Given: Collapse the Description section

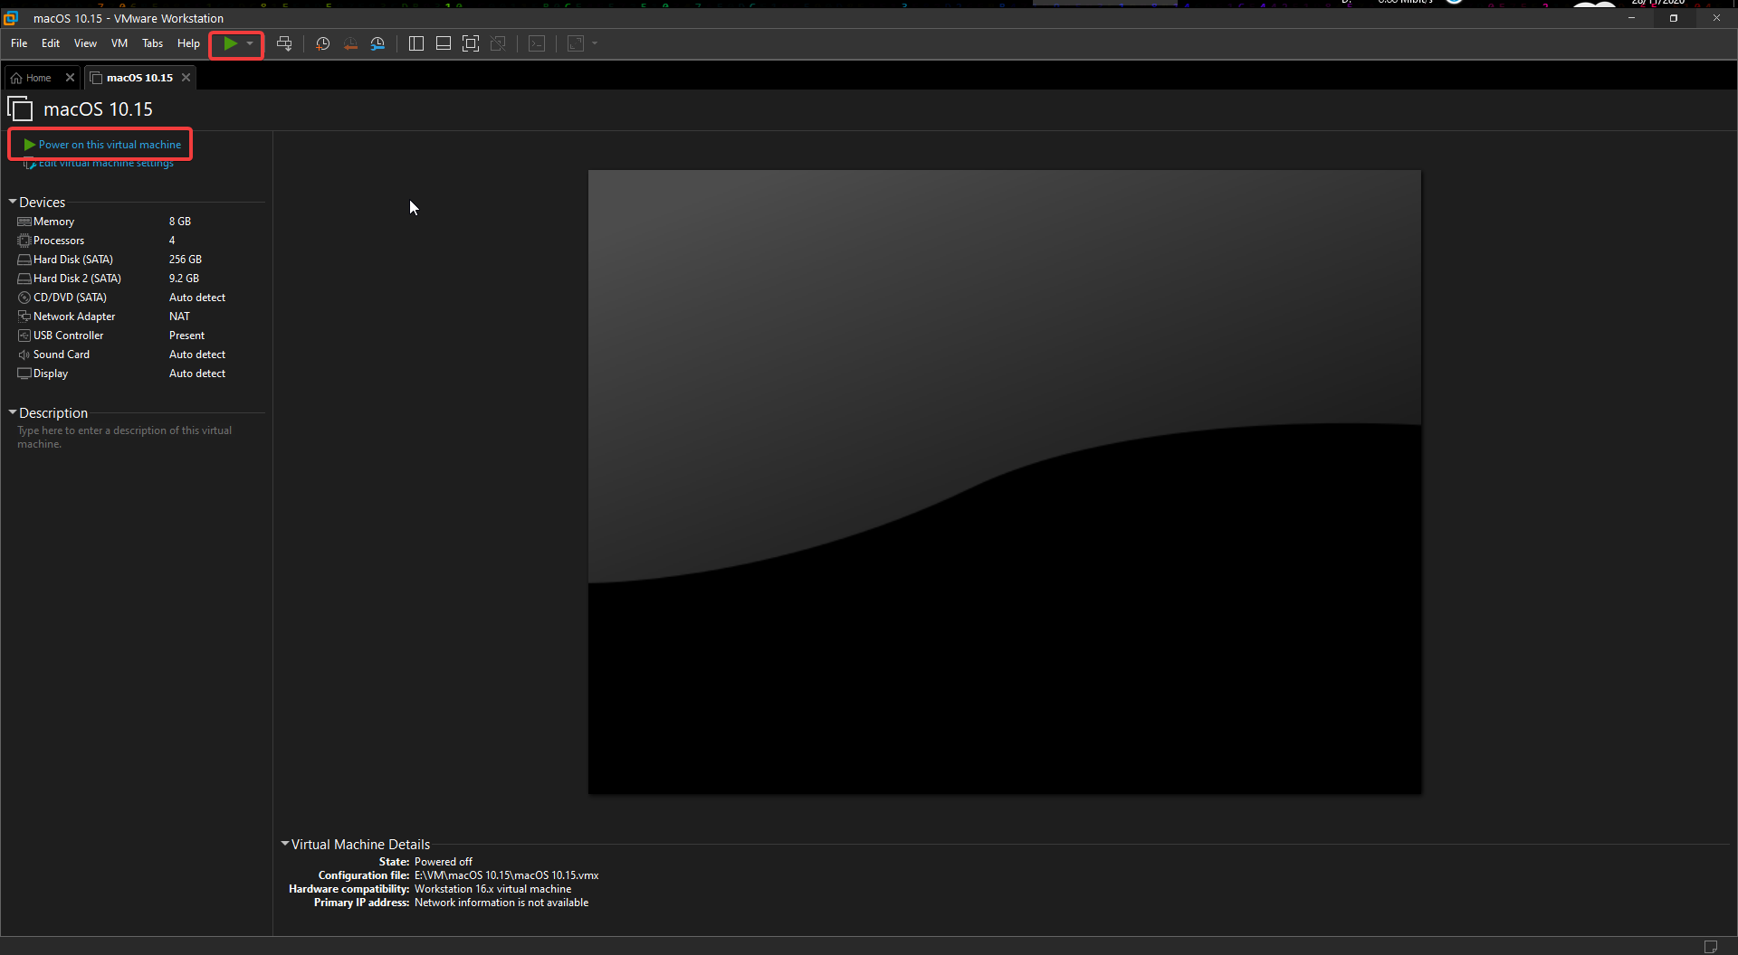Looking at the screenshot, I should point(13,412).
